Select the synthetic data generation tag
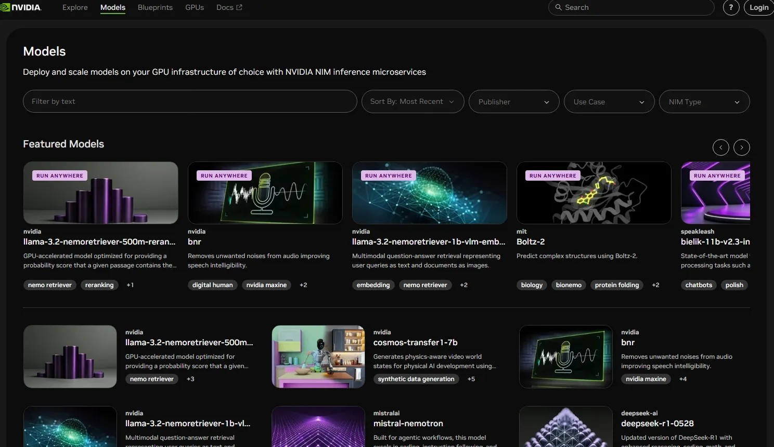 point(416,379)
